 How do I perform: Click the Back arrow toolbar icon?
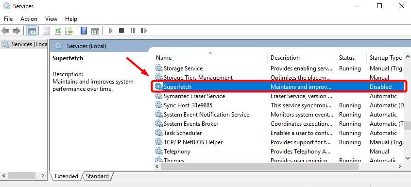point(5,31)
